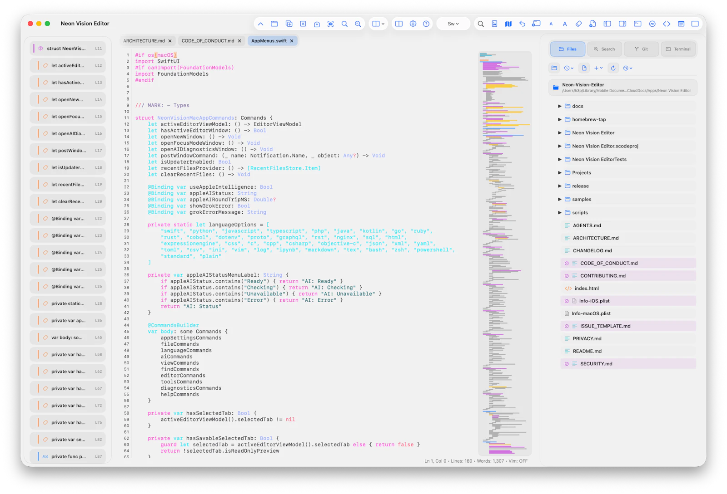Open the recent files clock dropdown
The image size is (727, 494).
569,68
